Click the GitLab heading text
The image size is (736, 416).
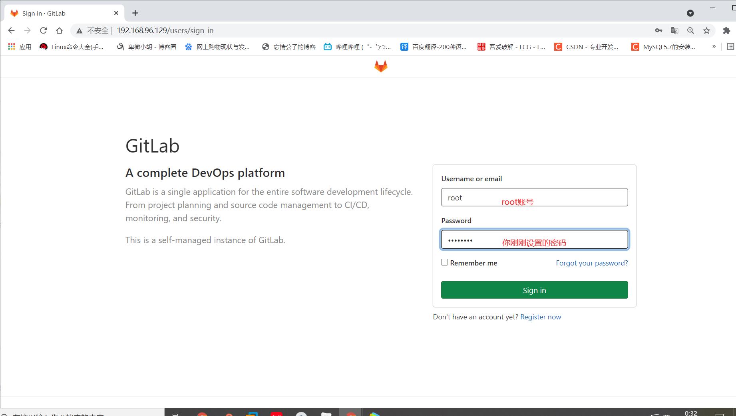click(152, 146)
